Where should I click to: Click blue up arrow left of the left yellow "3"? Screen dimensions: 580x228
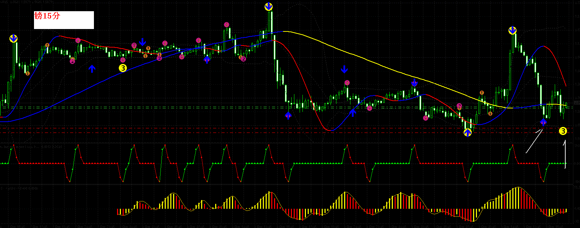(x=92, y=69)
